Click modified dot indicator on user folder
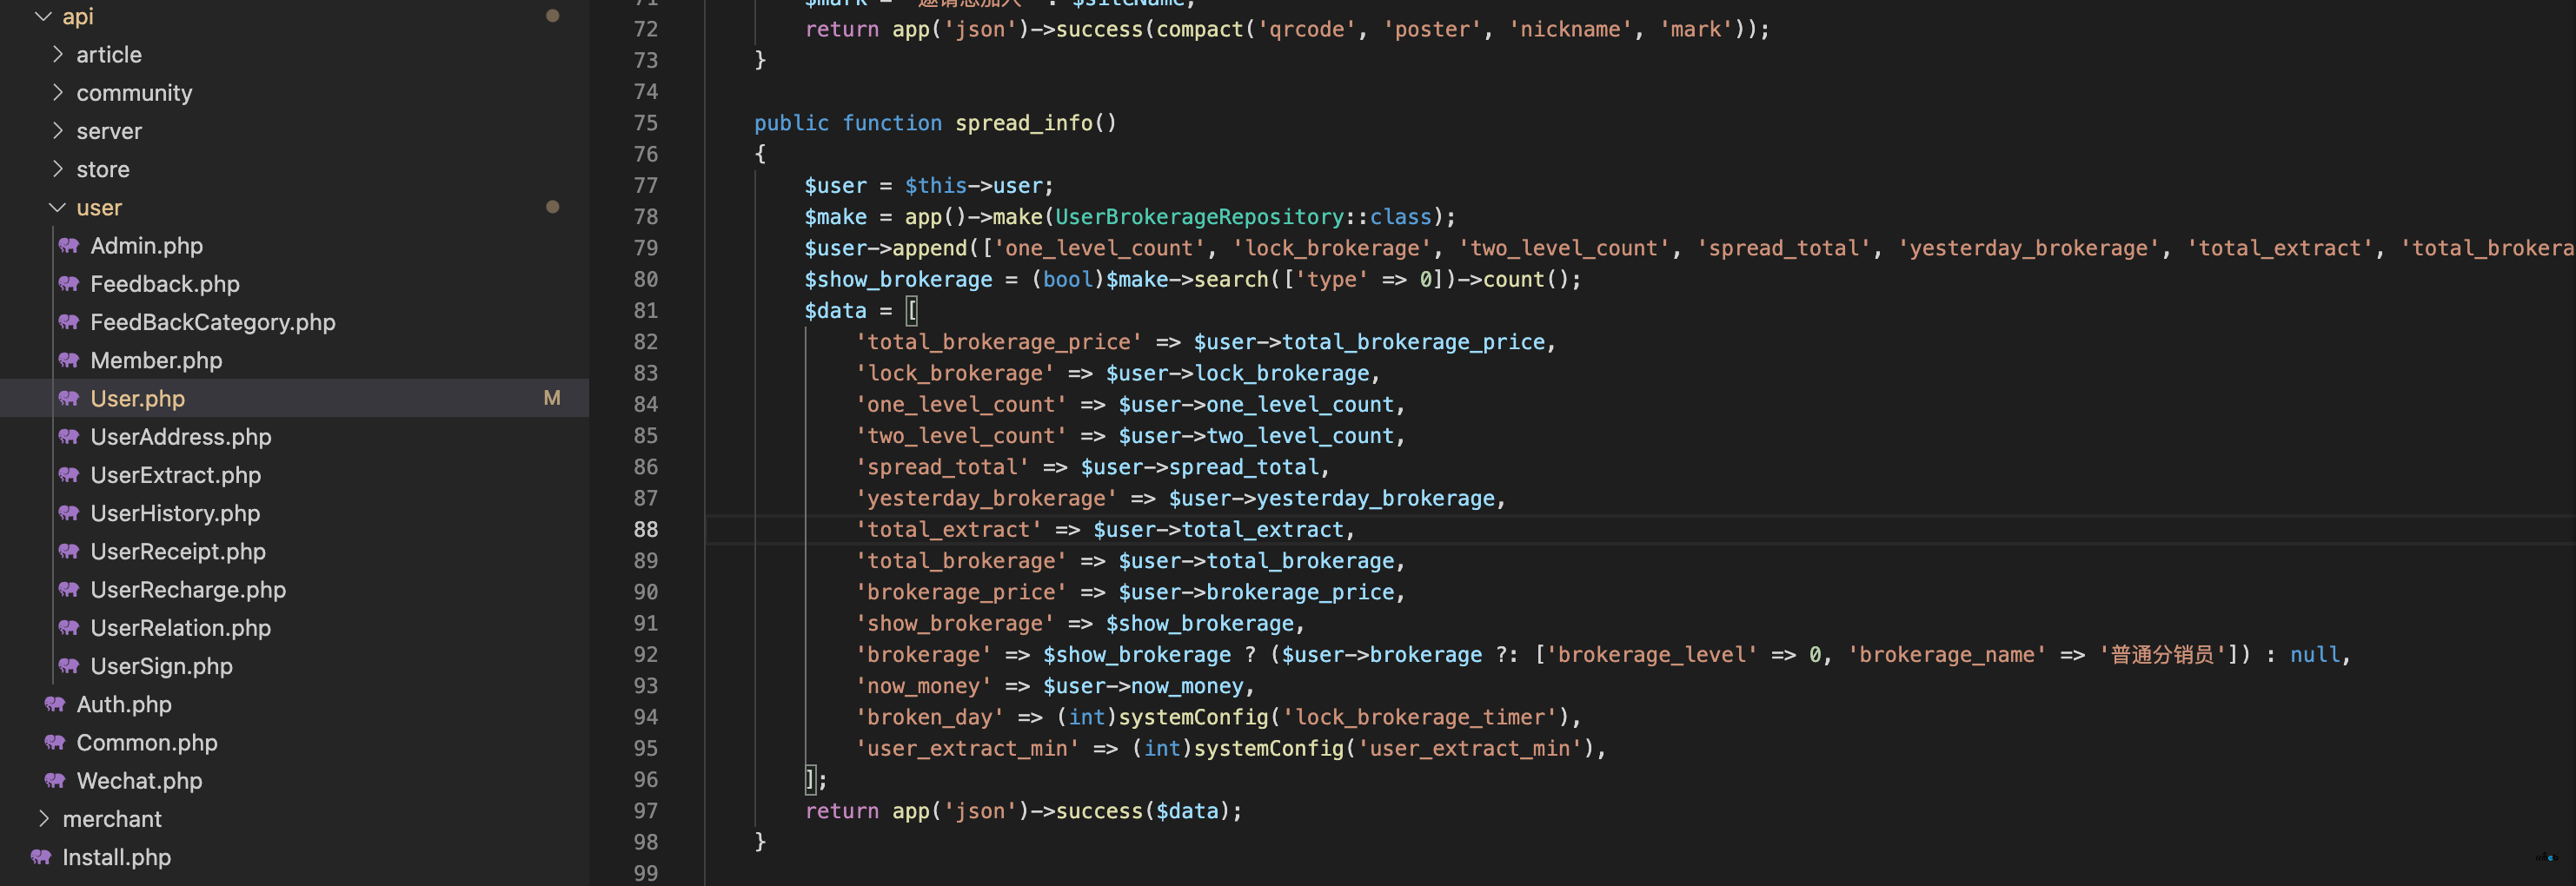 (x=552, y=207)
